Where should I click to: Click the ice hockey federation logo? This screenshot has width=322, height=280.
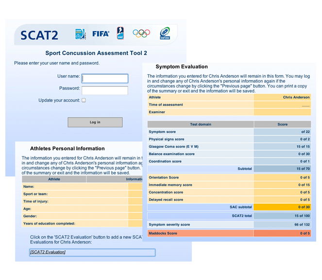[120, 33]
